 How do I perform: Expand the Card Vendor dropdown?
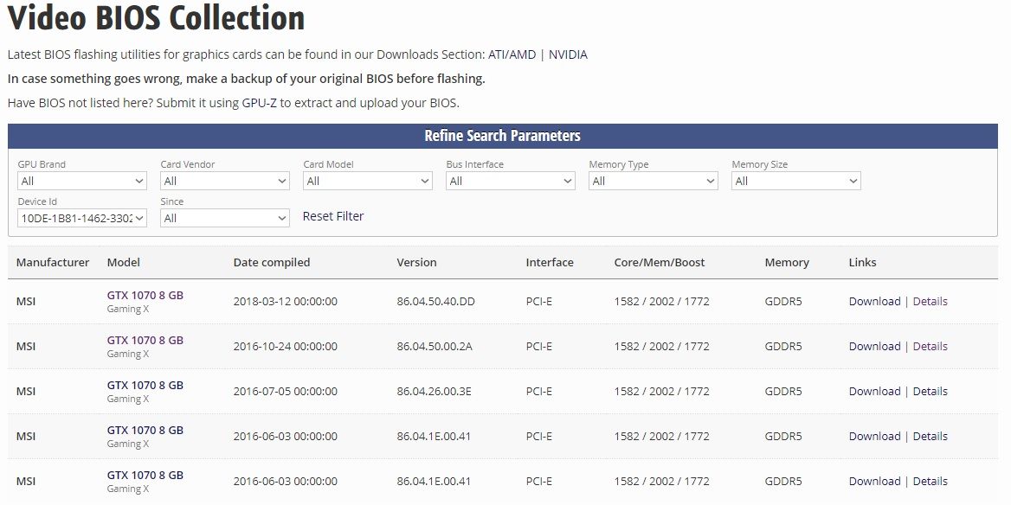pyautogui.click(x=225, y=181)
